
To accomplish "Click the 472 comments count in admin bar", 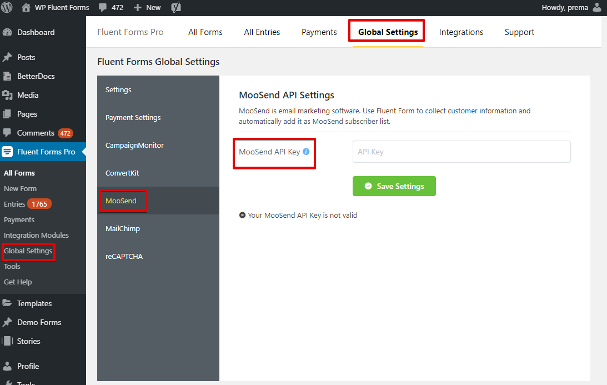I will pos(117,8).
